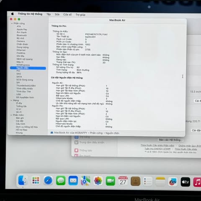Select Kênh sợi quang in the sidebar
This screenshot has height=201, width=201.
pos(24,59)
